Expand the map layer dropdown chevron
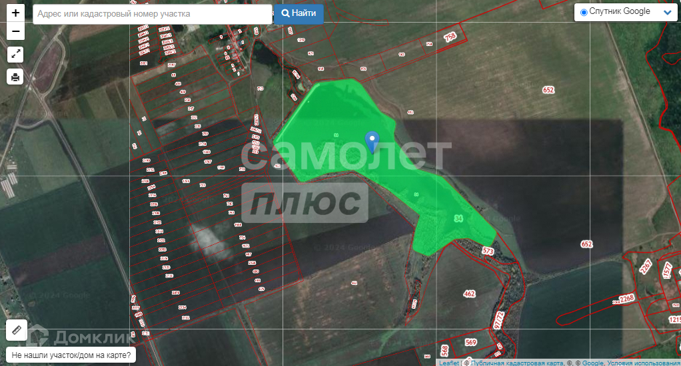The width and height of the screenshot is (681, 366). point(668,13)
